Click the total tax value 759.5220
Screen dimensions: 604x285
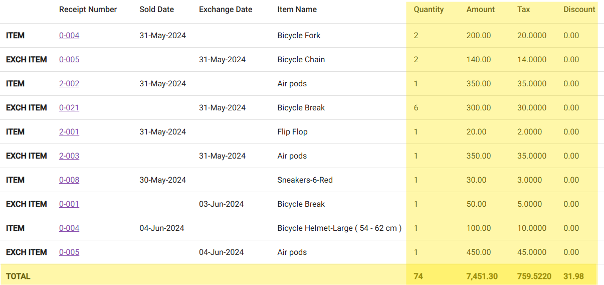pos(534,276)
